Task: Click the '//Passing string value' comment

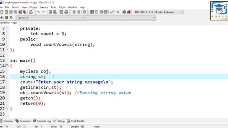Action: [x=103, y=93]
